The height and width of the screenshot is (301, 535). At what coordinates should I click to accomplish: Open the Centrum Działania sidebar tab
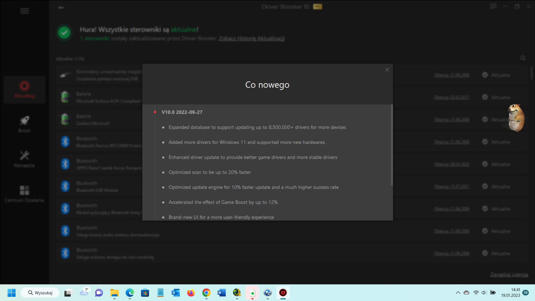point(25,194)
